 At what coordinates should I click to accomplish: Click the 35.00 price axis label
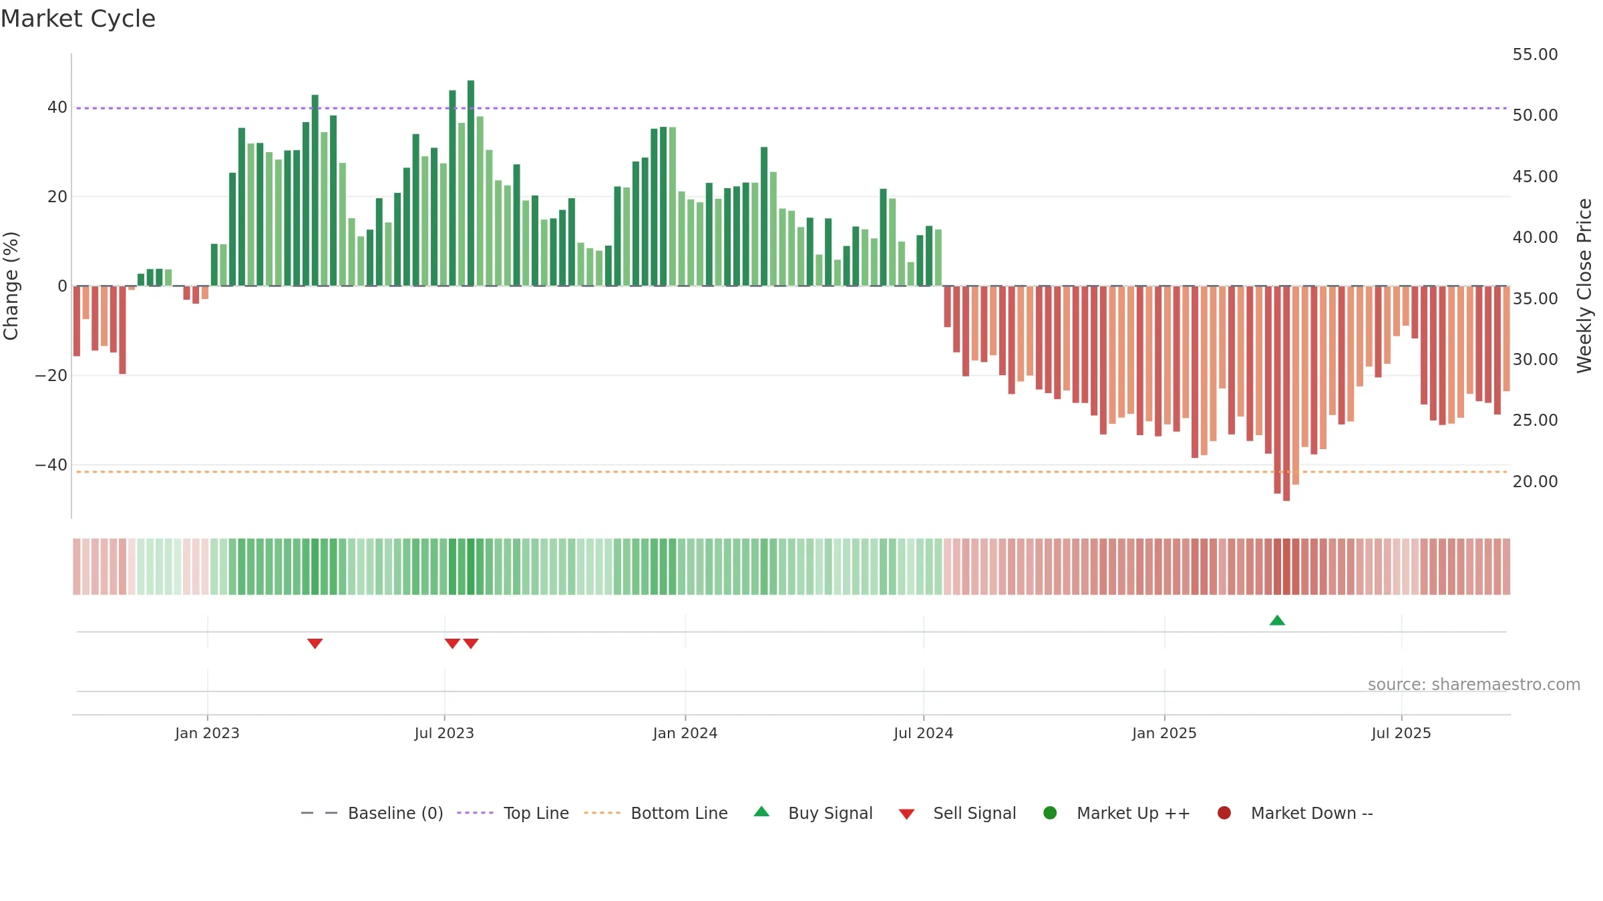click(1535, 299)
